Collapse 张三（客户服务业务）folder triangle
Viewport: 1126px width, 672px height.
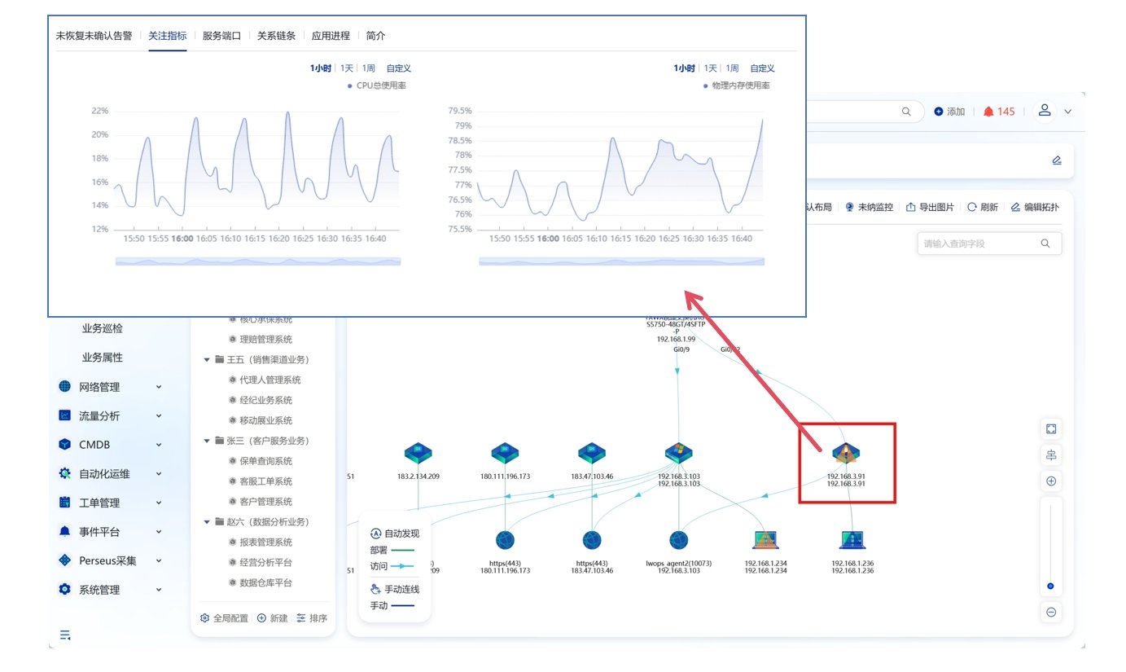click(x=207, y=441)
